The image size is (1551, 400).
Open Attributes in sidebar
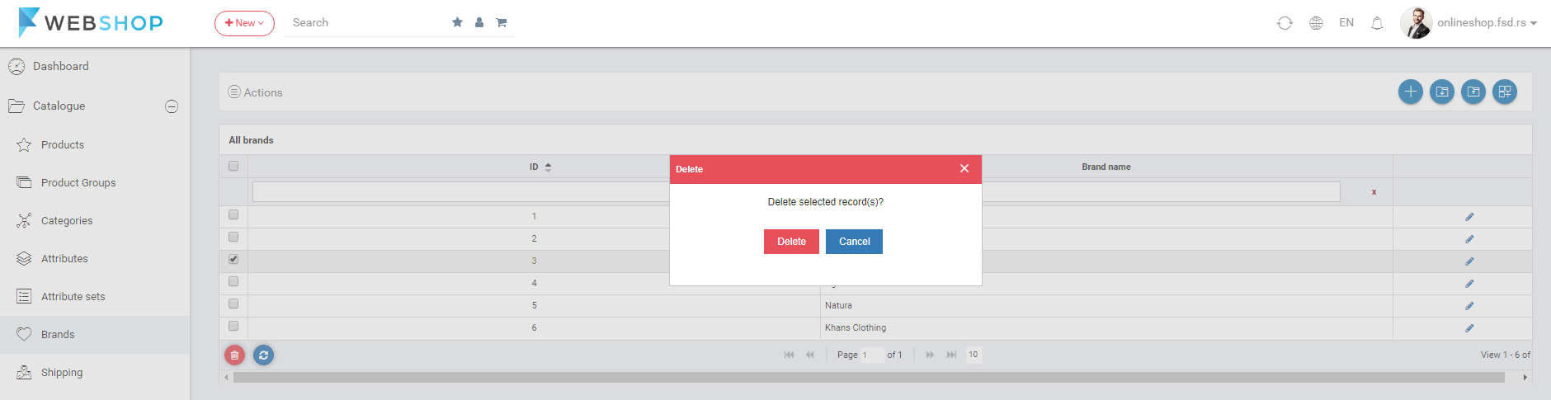(64, 258)
